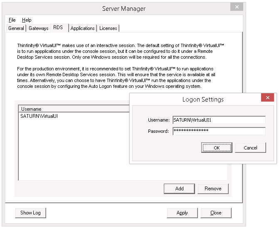
Task: Click the Username field in Logon Settings
Action: (219, 120)
